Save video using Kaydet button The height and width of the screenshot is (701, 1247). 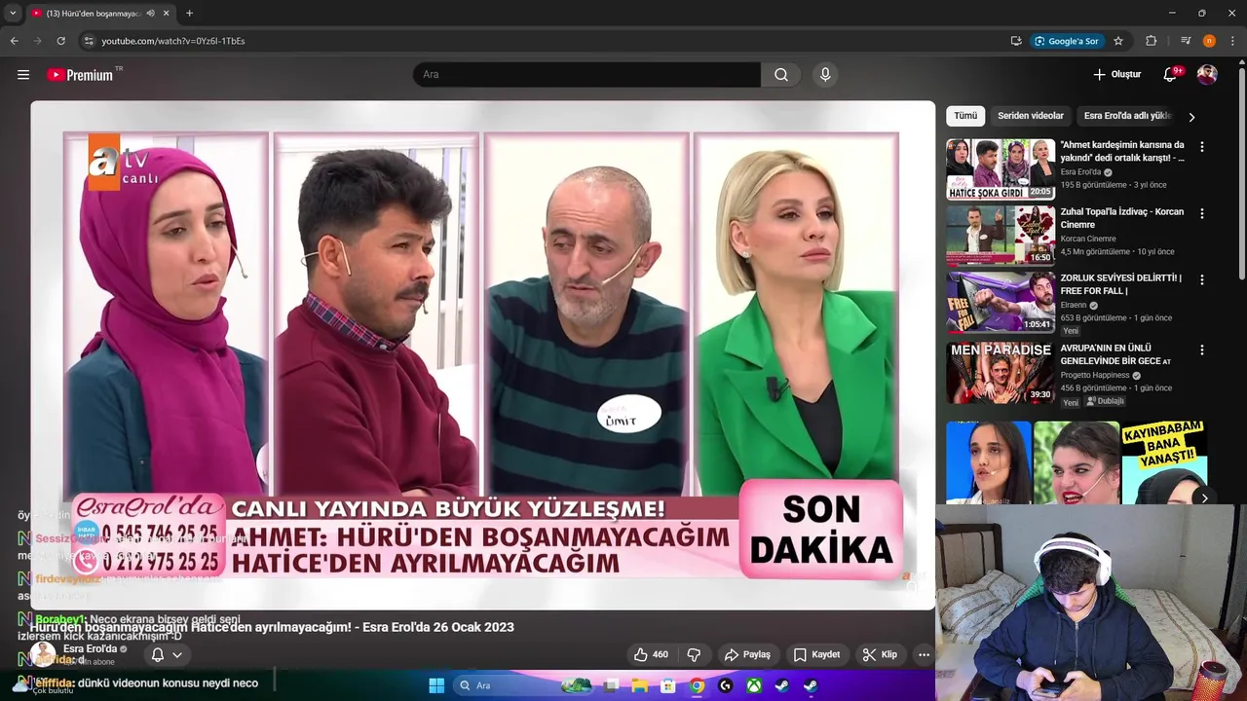pyautogui.click(x=816, y=654)
